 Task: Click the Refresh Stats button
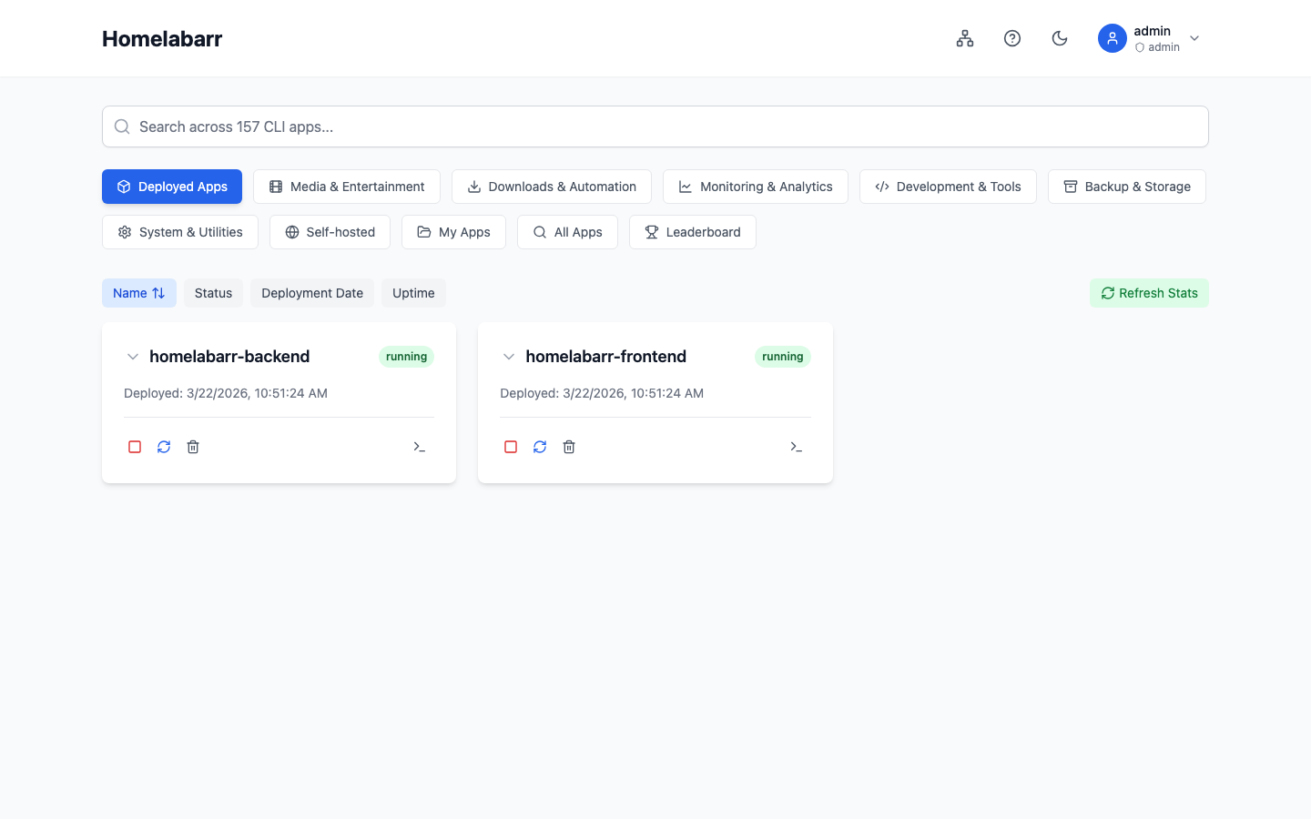click(1149, 293)
